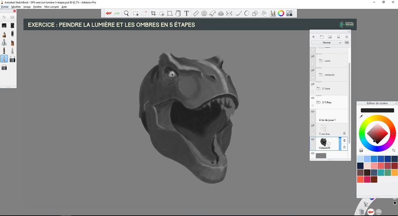Show the hidden cone layer group
Screen dimensions: 398x216
point(313,57)
